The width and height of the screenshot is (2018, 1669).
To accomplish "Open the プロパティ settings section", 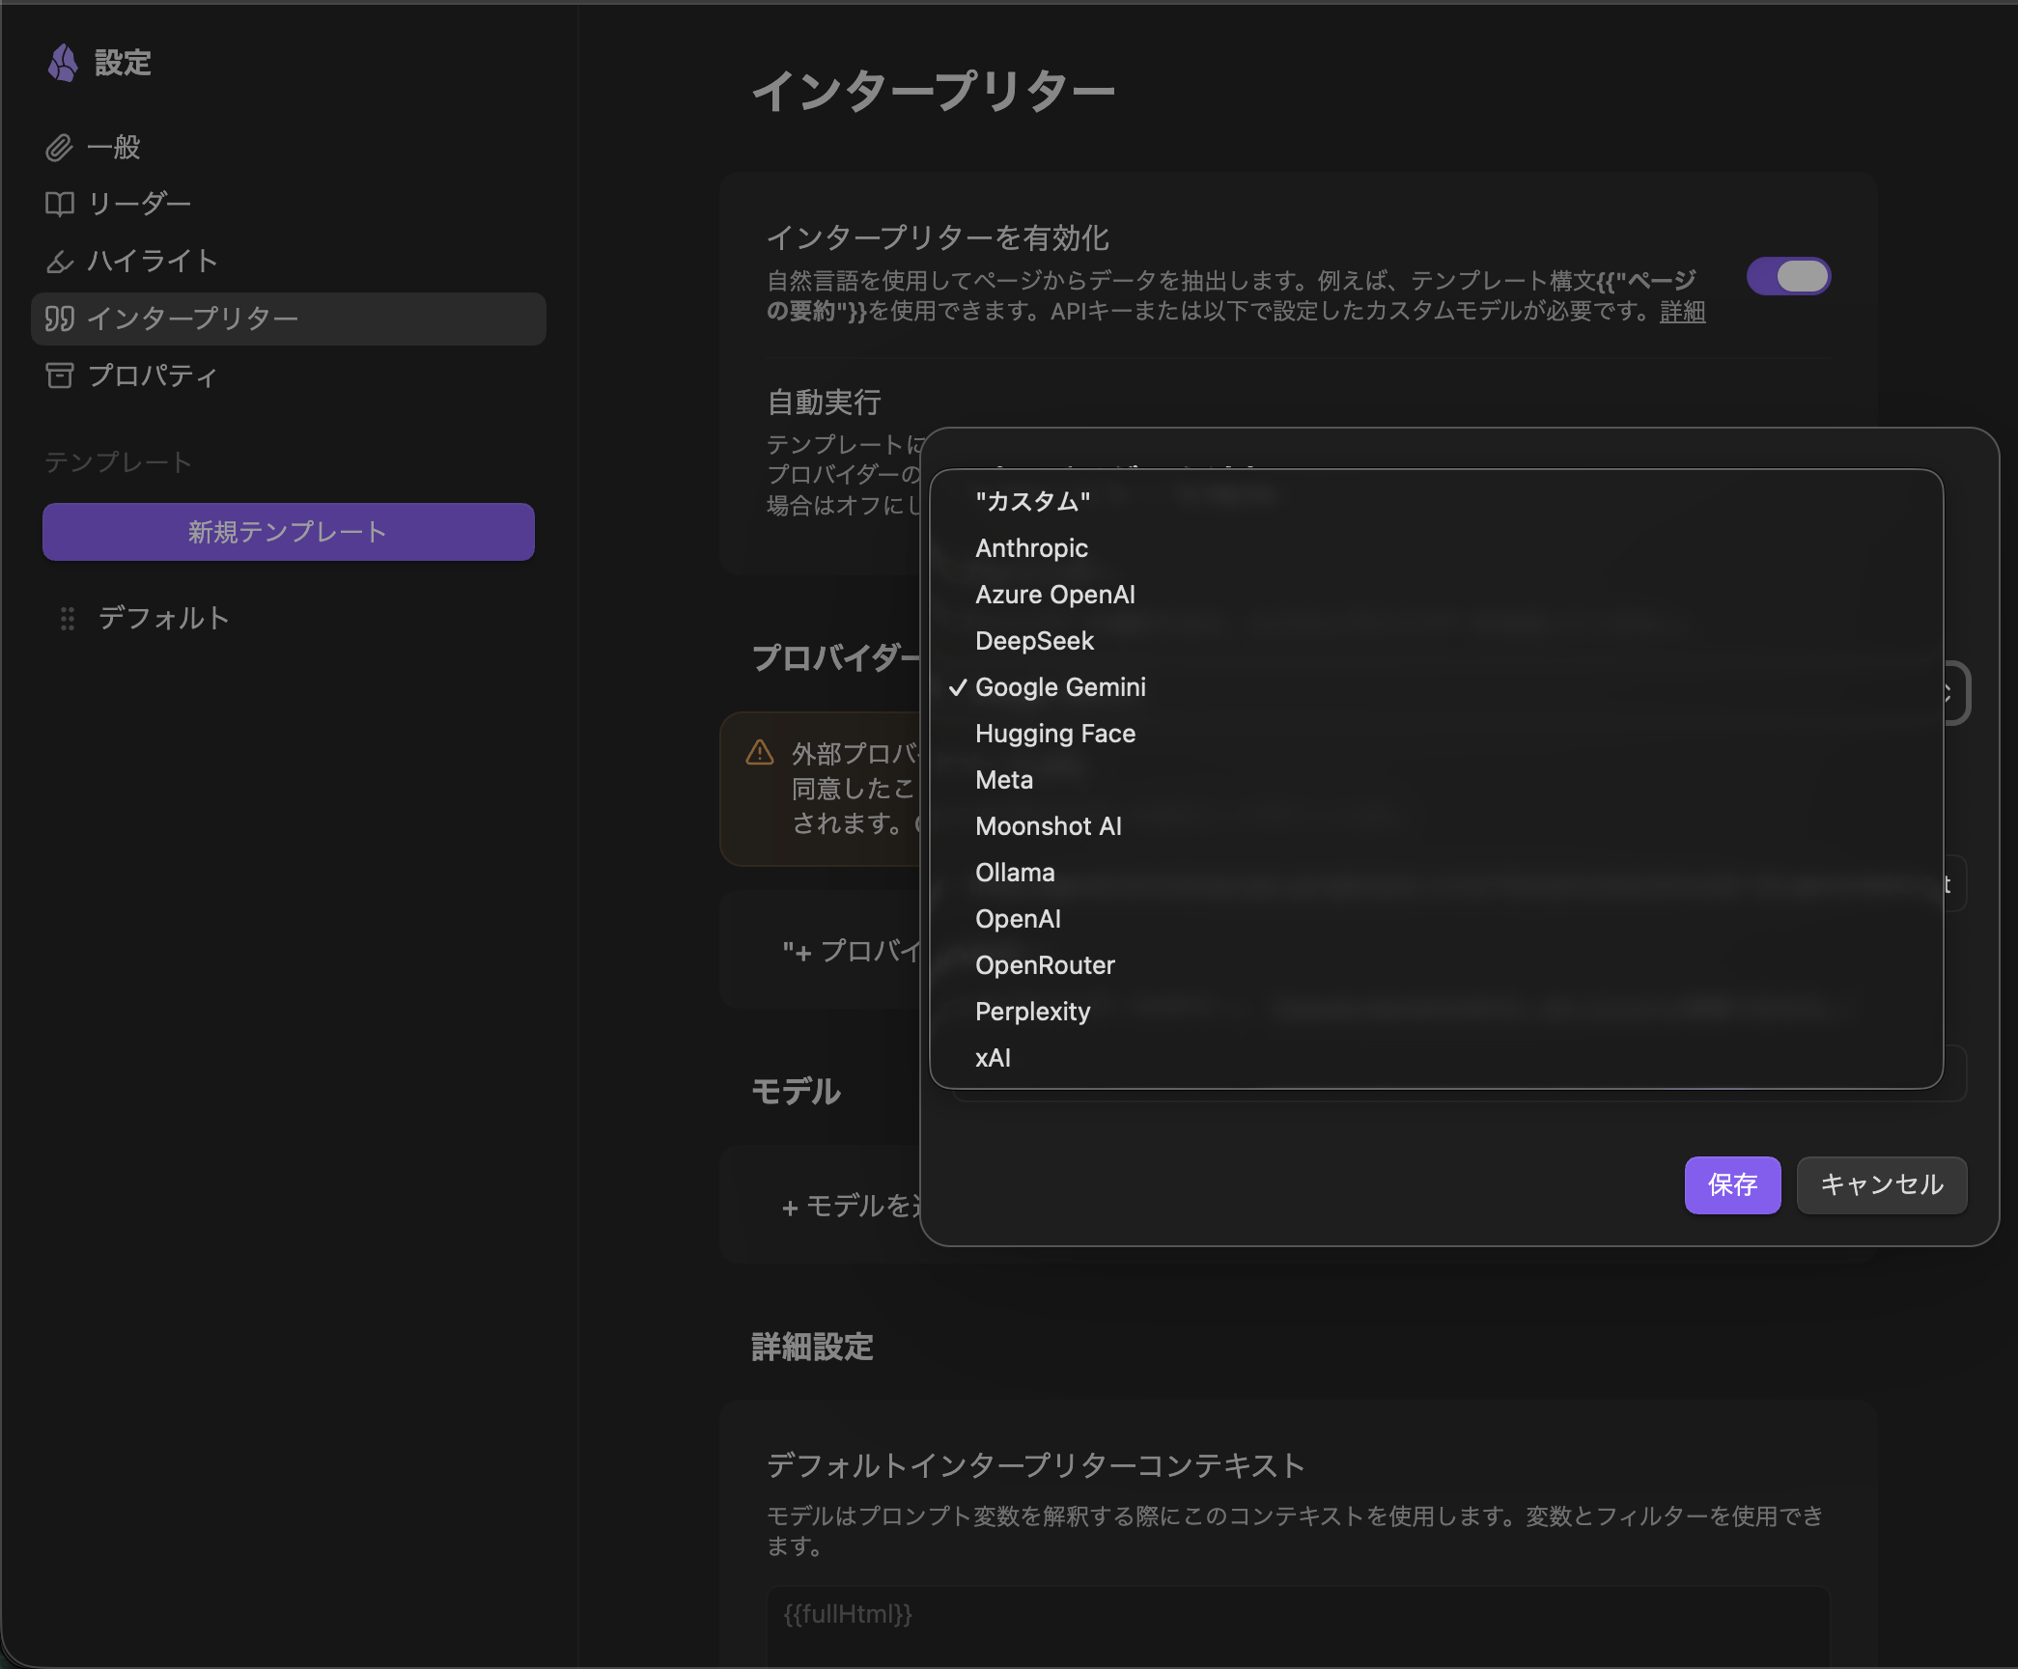I will click(289, 376).
